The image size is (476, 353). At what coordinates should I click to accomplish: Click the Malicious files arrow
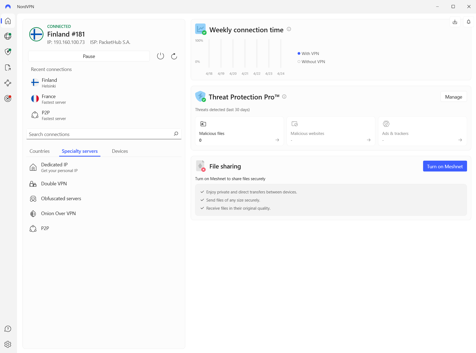pyautogui.click(x=277, y=140)
